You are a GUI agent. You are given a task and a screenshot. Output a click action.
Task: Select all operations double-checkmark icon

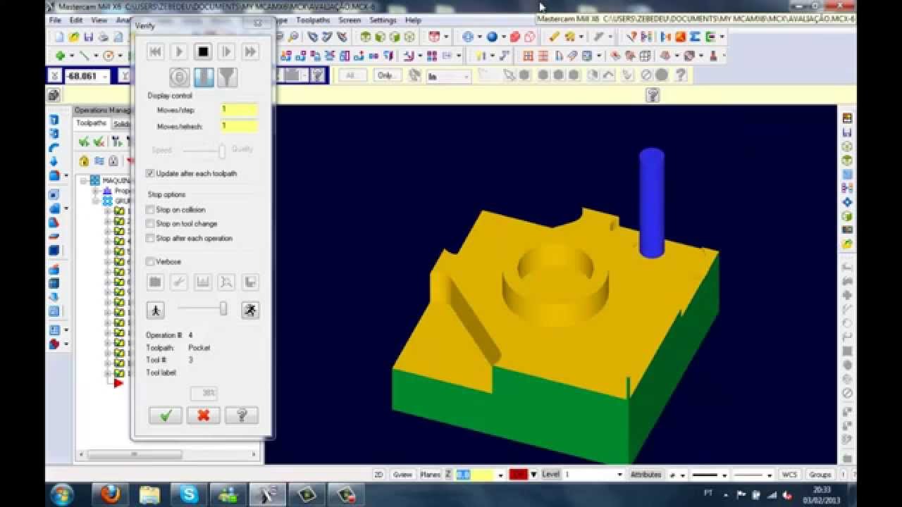(x=84, y=142)
